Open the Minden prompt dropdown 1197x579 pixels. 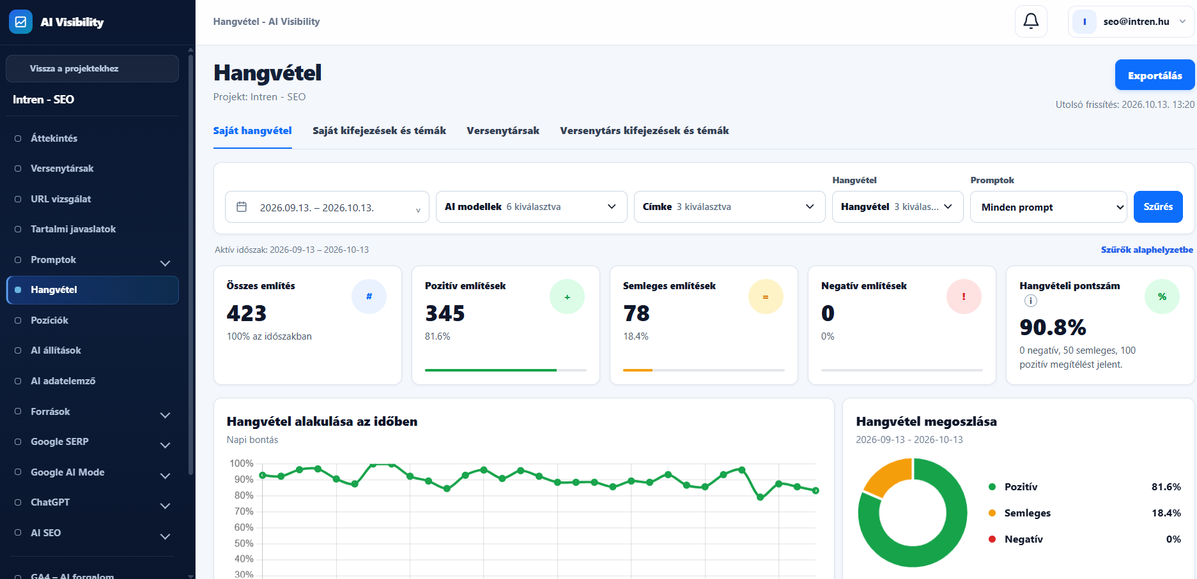click(1048, 207)
